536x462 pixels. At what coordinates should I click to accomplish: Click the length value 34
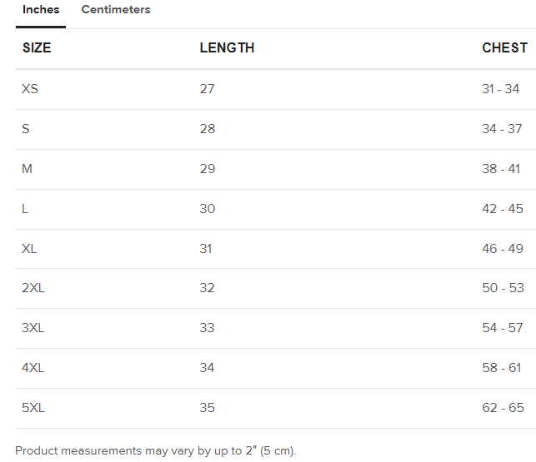[x=208, y=368]
